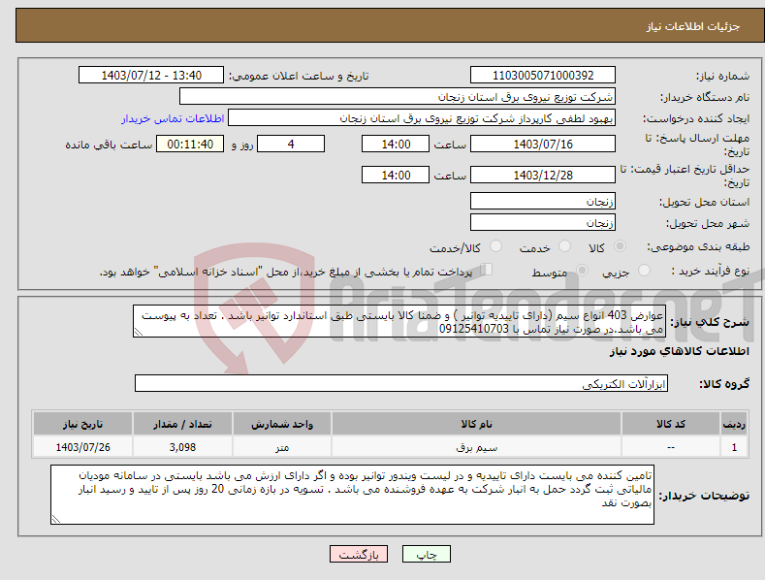Toggle the اسناد خزانه اسلامی payment checkbox
Image resolution: width=765 pixels, height=580 pixels.
coord(487,269)
